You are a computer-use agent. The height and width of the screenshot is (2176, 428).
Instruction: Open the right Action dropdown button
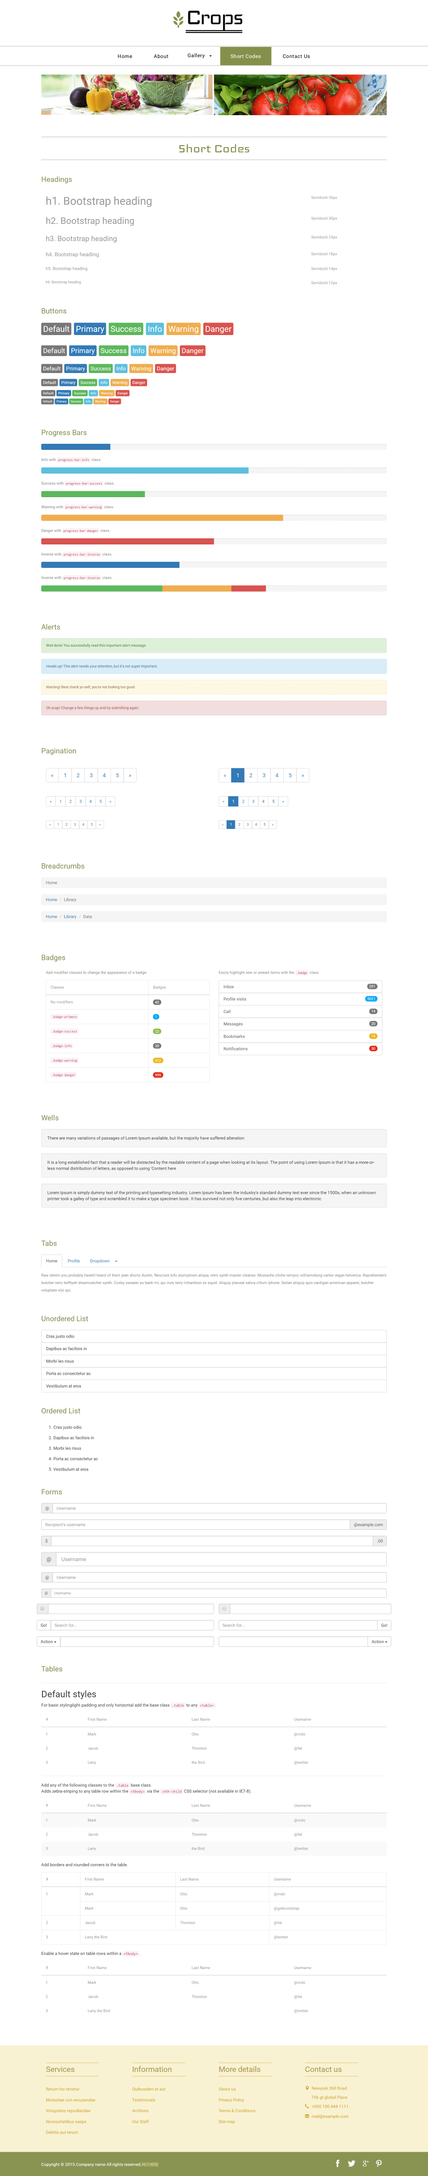379,1642
